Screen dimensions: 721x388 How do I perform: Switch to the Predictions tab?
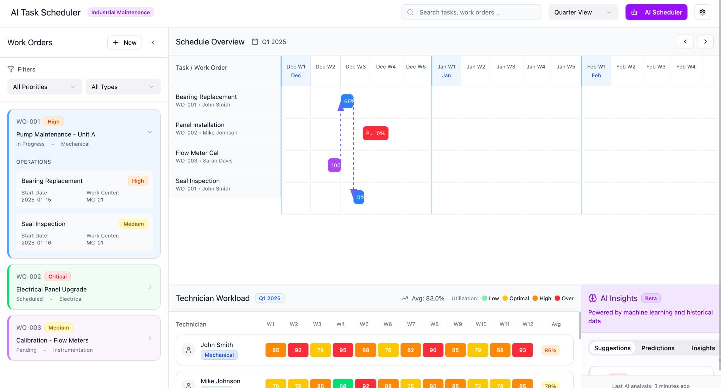(x=658, y=348)
